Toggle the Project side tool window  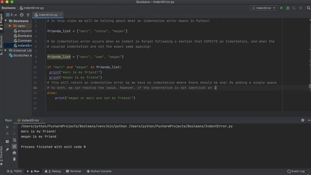tap(1, 22)
